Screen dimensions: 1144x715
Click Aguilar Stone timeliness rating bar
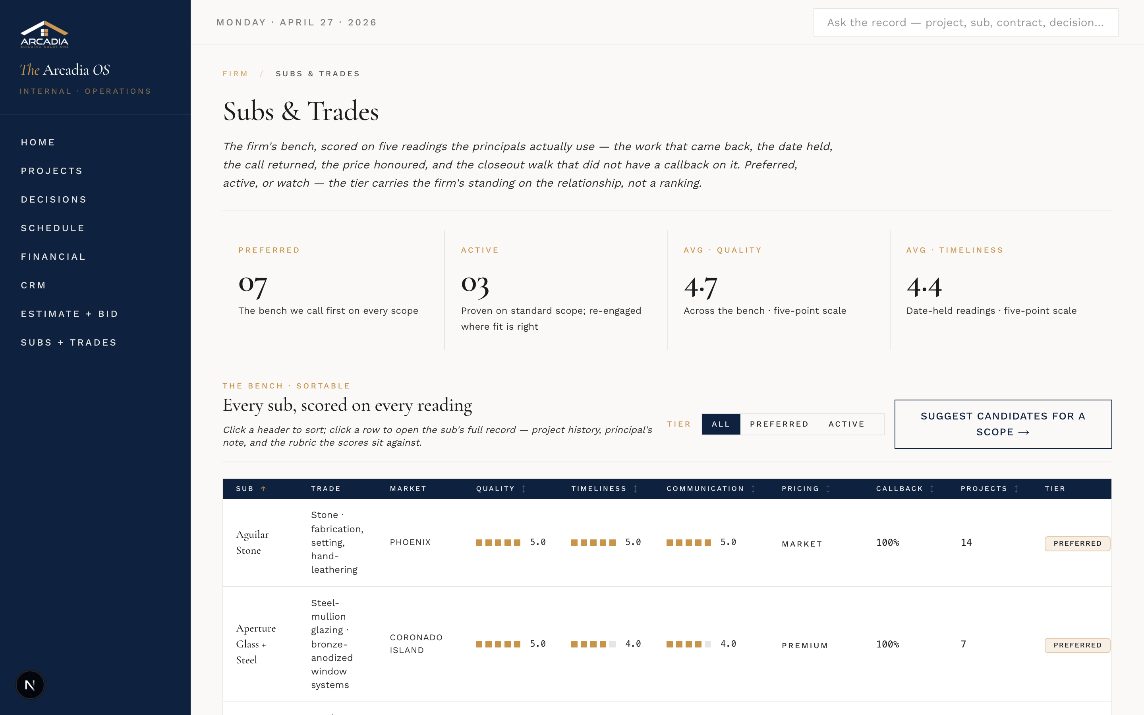coord(593,542)
